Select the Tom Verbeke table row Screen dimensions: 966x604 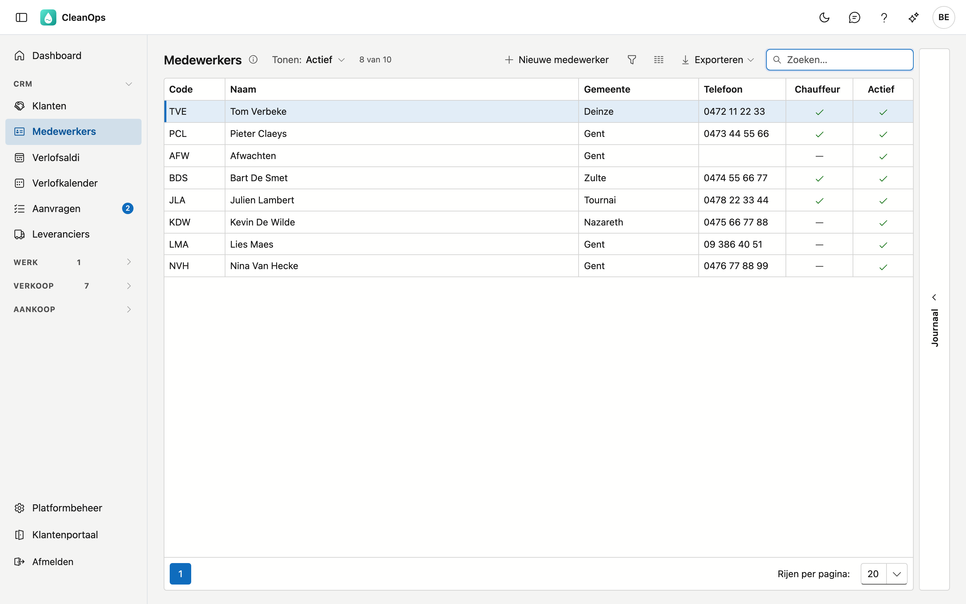click(x=538, y=111)
